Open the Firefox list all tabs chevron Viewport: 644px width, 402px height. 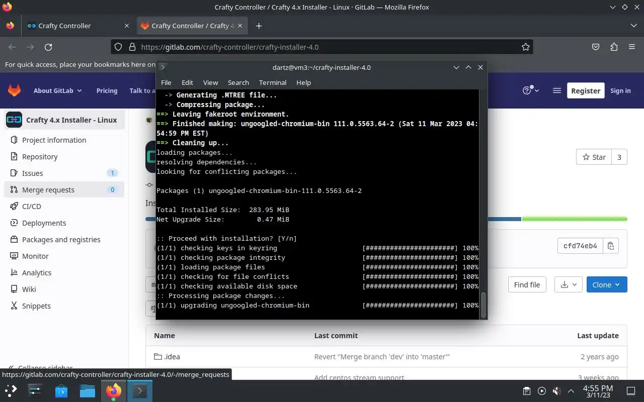point(633,26)
